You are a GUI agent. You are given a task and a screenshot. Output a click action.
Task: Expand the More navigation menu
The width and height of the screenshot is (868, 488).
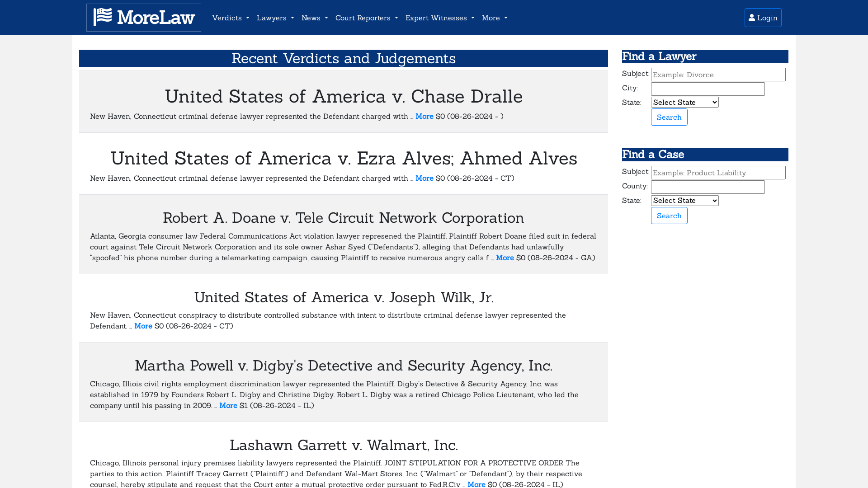pos(495,18)
